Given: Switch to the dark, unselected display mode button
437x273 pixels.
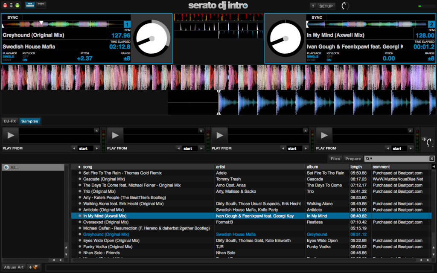Looking at the screenshot, I should tap(41, 5).
